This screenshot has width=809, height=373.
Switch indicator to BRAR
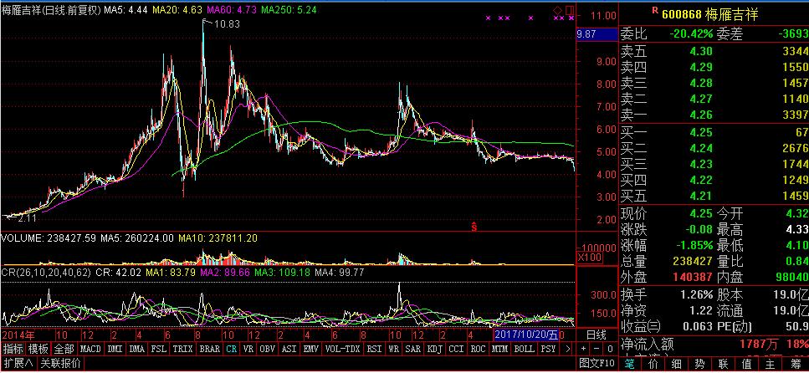pyautogui.click(x=209, y=349)
